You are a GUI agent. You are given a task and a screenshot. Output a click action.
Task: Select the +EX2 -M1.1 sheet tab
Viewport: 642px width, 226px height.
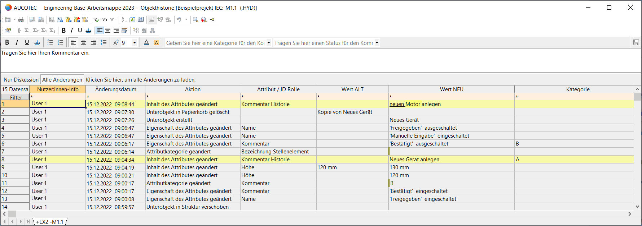pyautogui.click(x=50, y=222)
